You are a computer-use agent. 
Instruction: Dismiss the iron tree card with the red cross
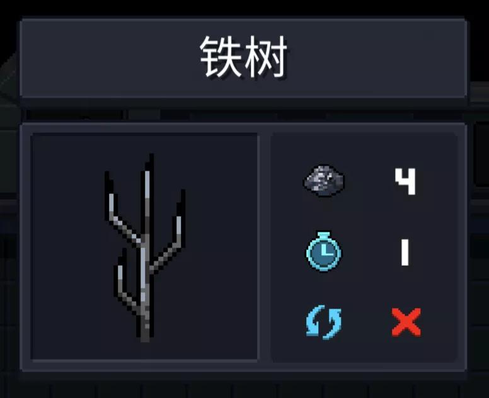(x=406, y=322)
